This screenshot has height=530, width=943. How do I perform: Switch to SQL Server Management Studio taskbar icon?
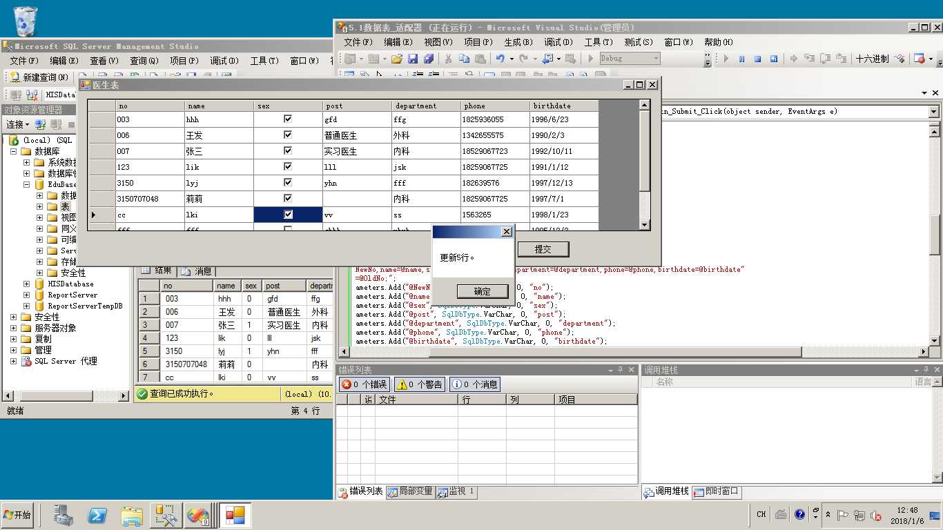[166, 515]
